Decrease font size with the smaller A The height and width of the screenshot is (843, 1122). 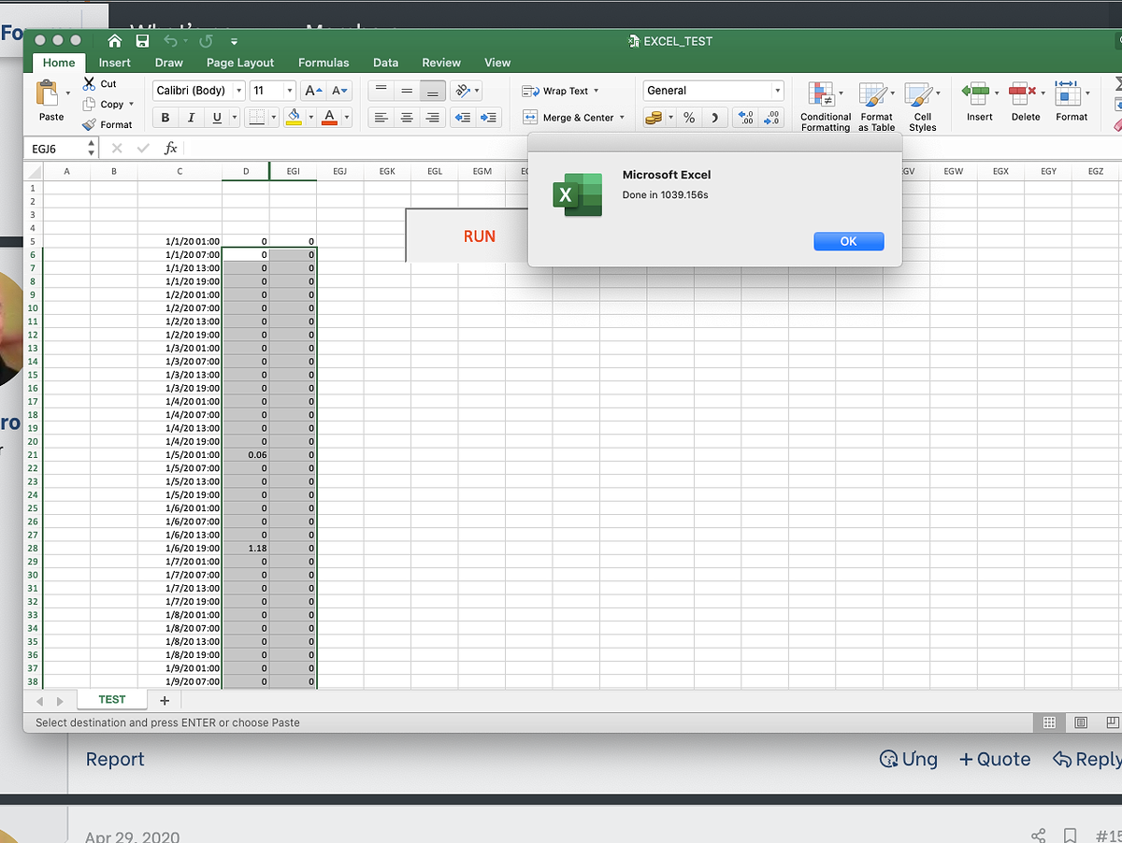(339, 91)
